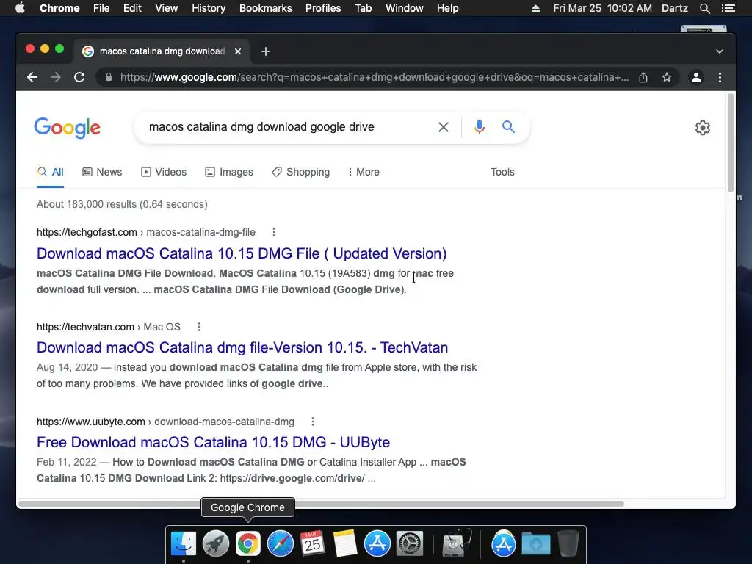Switch to the Images results tab
Image resolution: width=752 pixels, height=564 pixels.
229,172
